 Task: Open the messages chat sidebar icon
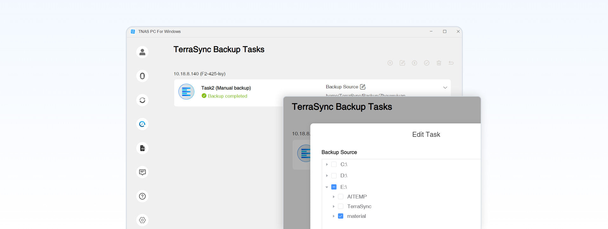(142, 172)
